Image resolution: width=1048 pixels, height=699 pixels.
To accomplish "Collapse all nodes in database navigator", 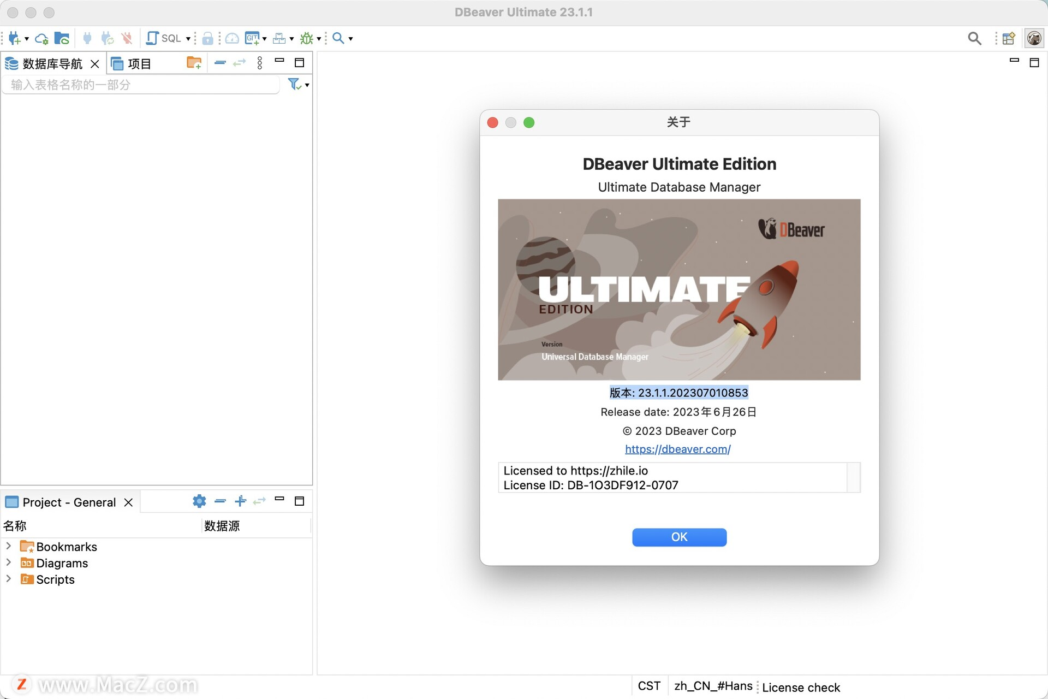I will click(x=220, y=63).
